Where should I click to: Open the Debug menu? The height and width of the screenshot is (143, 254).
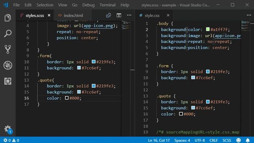coord(89,5)
